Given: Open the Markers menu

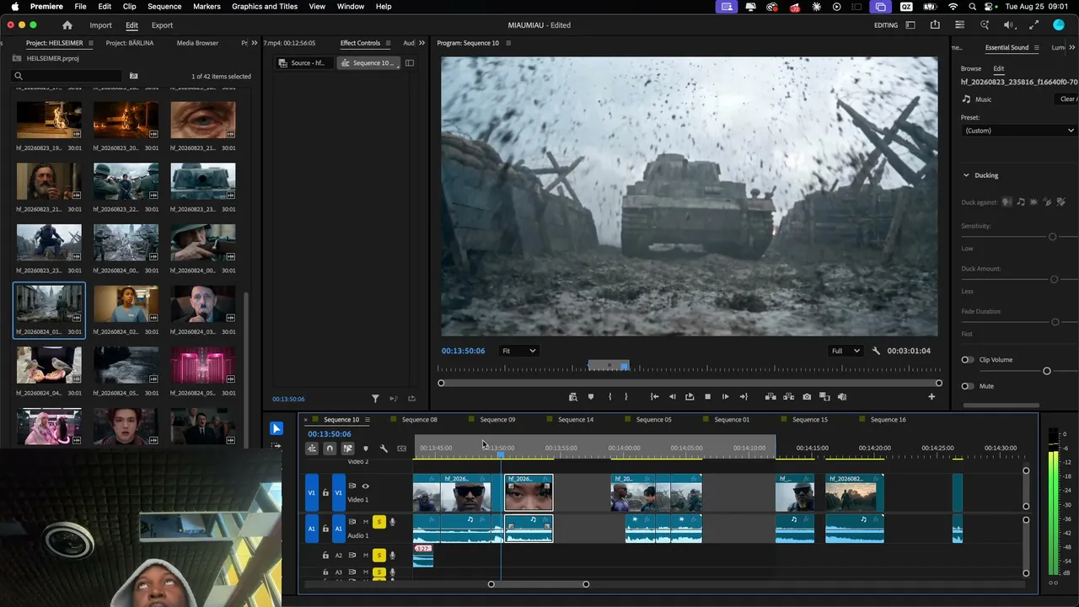Looking at the screenshot, I should [x=207, y=7].
